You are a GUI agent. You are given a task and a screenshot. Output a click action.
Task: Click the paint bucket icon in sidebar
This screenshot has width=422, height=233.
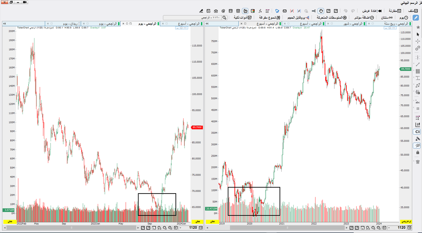coord(417,139)
